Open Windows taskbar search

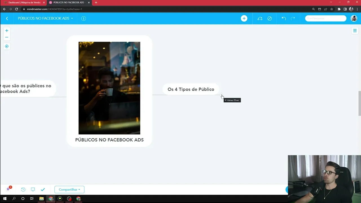(14, 199)
